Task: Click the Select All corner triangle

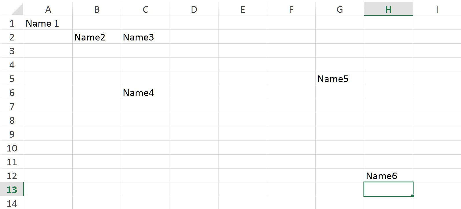Action: click(x=17, y=9)
